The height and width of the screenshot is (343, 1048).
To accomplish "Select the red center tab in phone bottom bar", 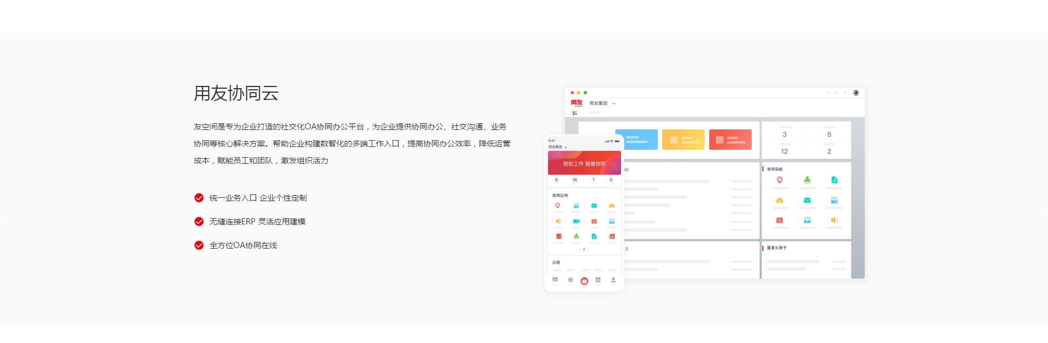I will pyautogui.click(x=584, y=281).
